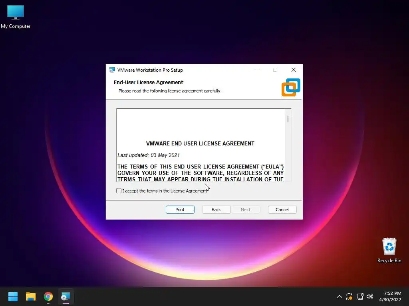Minimize the VMware Setup window
This screenshot has width=409, height=306.
pos(257,70)
